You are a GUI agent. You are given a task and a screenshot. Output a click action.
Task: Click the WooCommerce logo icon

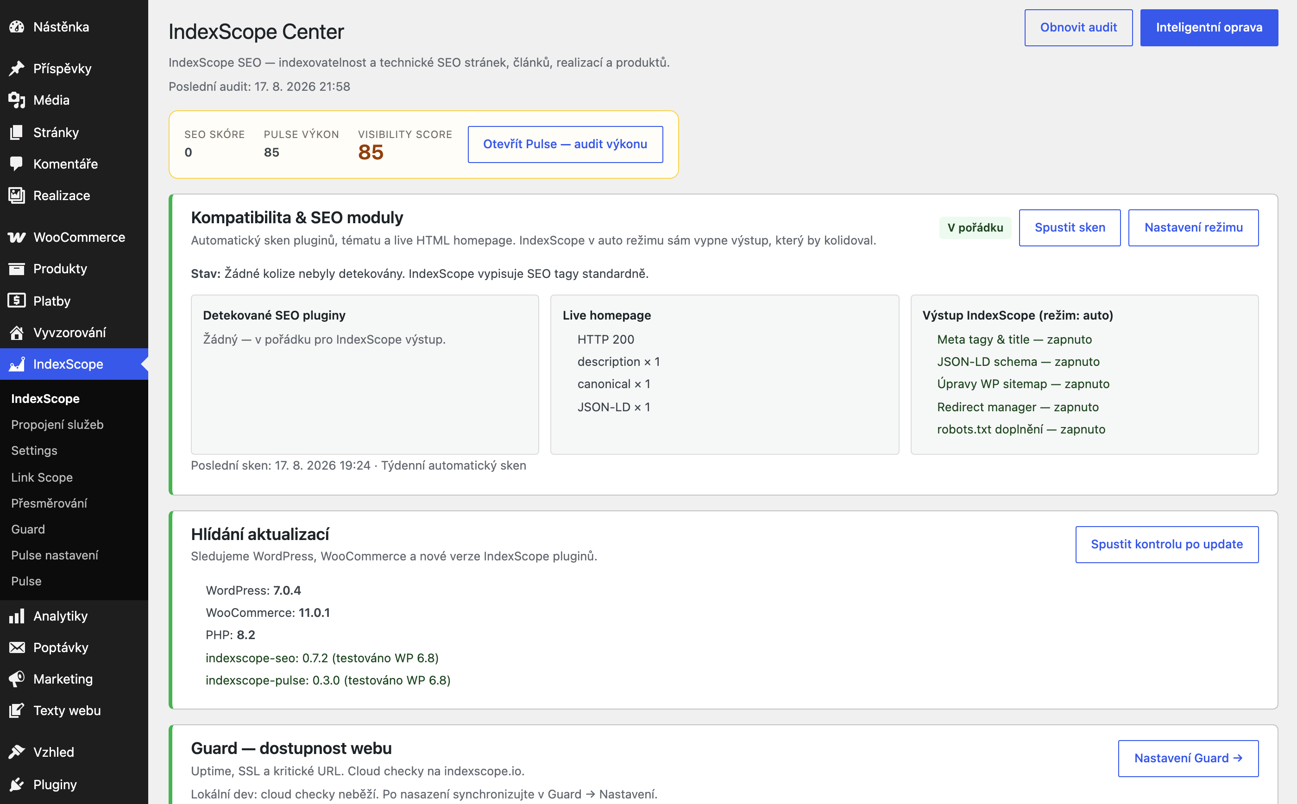[x=17, y=237]
